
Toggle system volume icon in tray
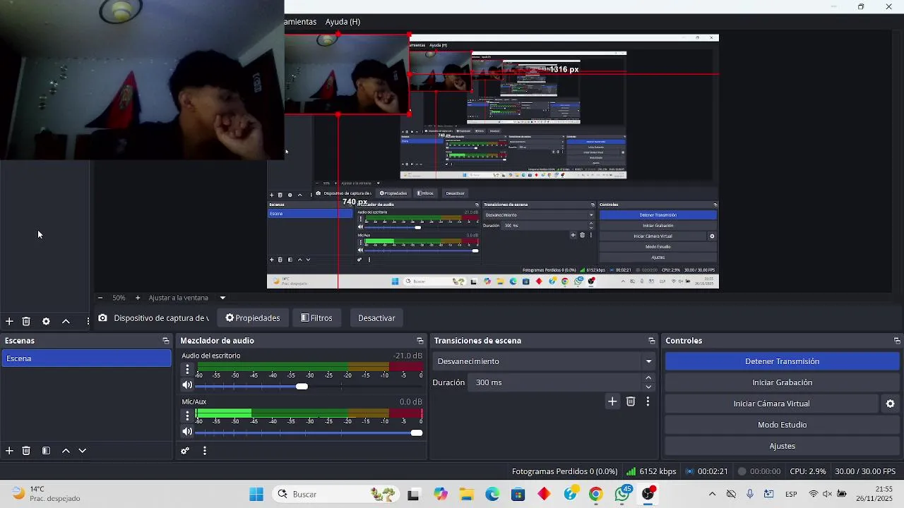(x=827, y=494)
